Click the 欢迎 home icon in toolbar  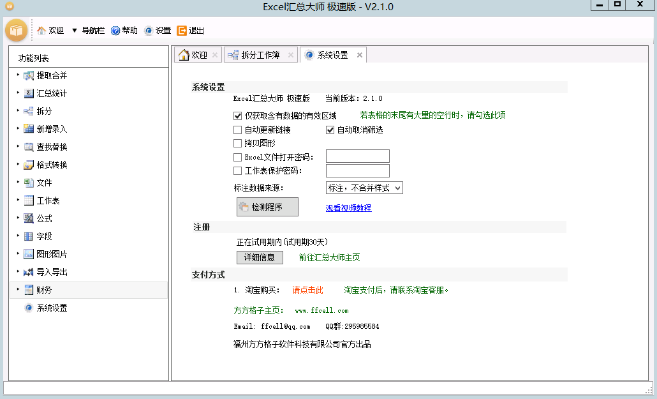tap(41, 31)
